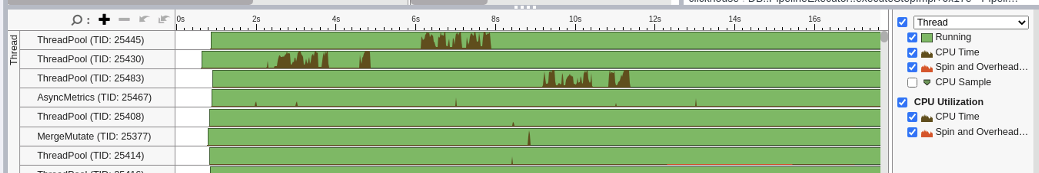Screen dimensions: 1039x173
Task: Uncheck the Running legend checkbox
Action: 912,38
